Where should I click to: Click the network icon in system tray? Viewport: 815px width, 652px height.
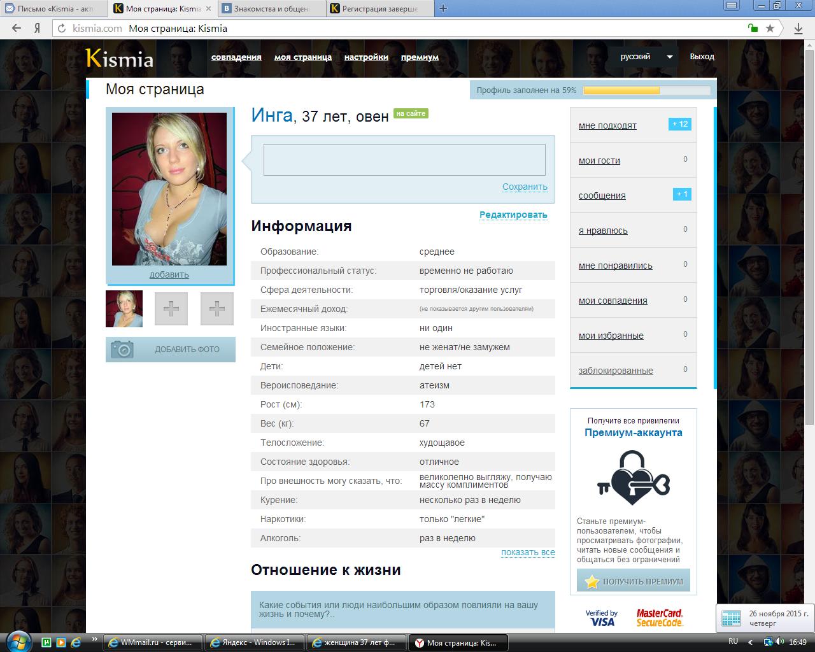coord(769,642)
